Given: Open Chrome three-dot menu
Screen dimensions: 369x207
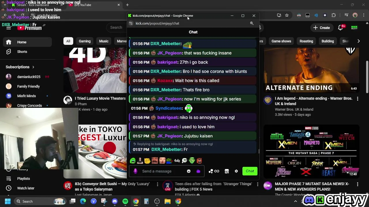Looking at the screenshot, I should click(363, 15).
